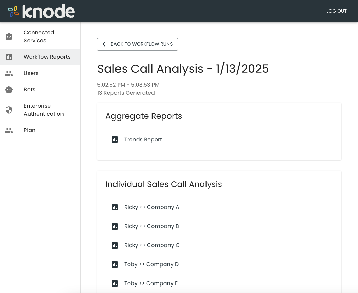The height and width of the screenshot is (293, 358).
Task: Navigate to Enterprise Authentication page
Action: pyautogui.click(x=43, y=110)
